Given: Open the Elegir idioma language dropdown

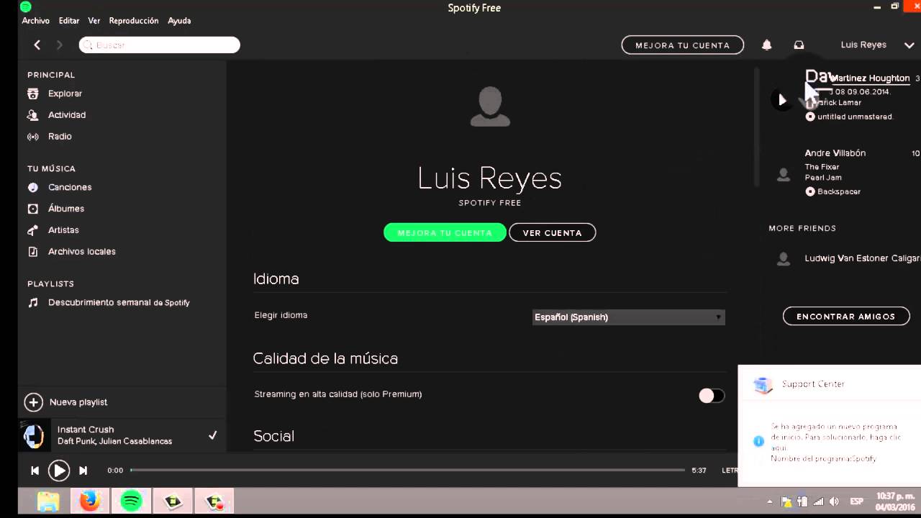Looking at the screenshot, I should [x=628, y=317].
